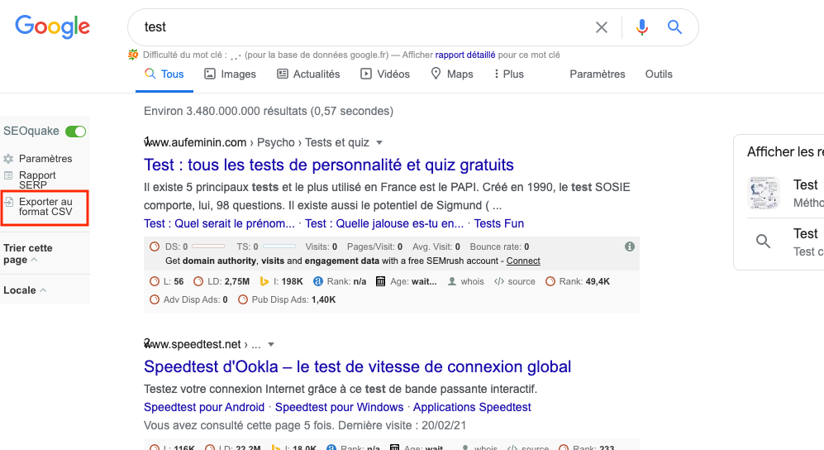Viewport: 824px width, 450px height.
Task: Open the Paramètres search menu
Action: (x=598, y=74)
